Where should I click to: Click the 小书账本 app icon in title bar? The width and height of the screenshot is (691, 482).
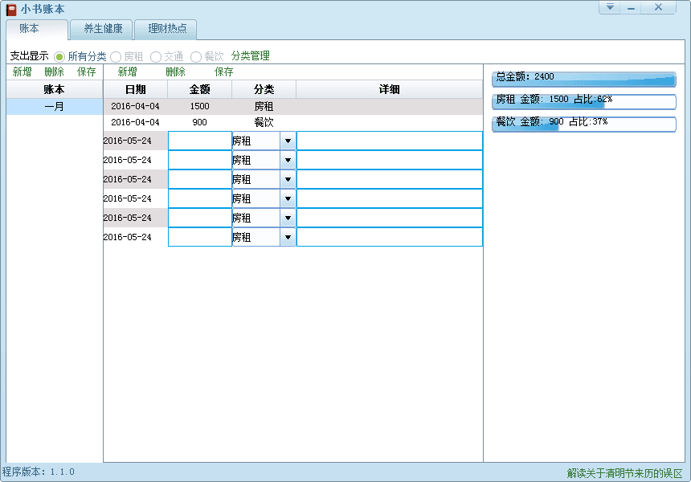(x=11, y=9)
